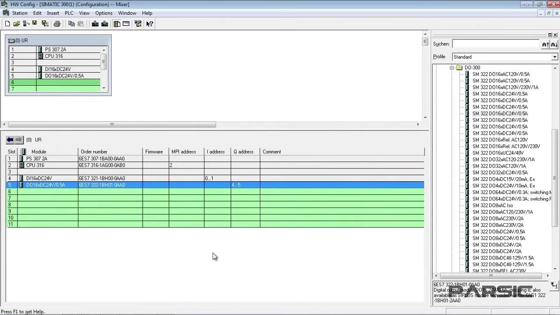
Task: Select SM 322 DO4xDC15V/20mA, Ex in catalog
Action: [x=504, y=179]
